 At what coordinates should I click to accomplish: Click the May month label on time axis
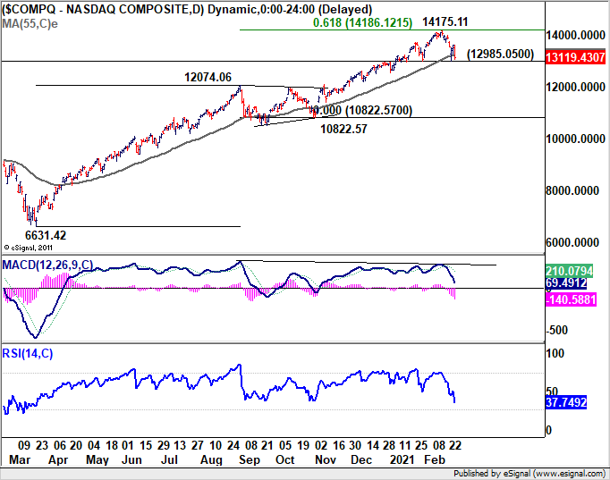[97, 459]
